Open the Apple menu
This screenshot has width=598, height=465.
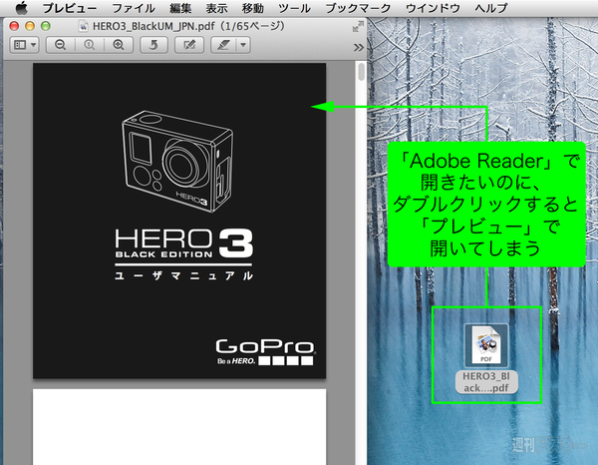(21, 8)
